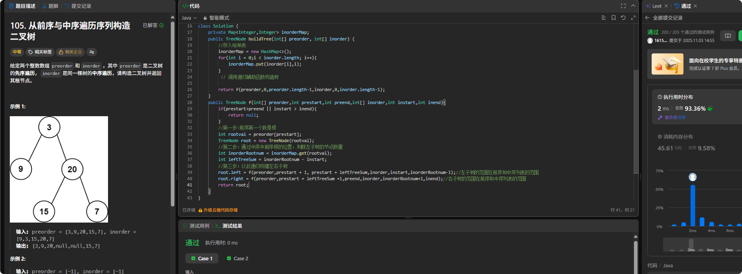Open the notes book icon button
The width and height of the screenshot is (742, 274).
(728, 36)
